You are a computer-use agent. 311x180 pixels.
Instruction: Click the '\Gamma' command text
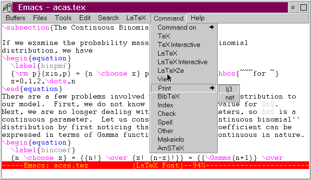click(218, 158)
